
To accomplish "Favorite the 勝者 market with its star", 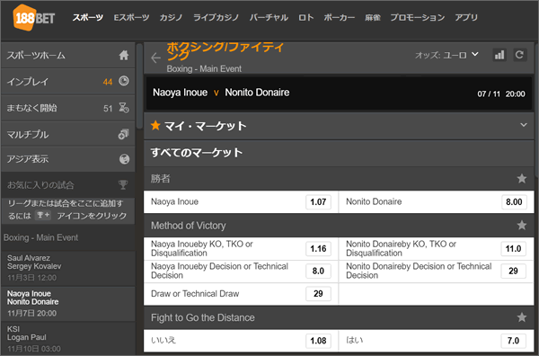I will tap(522, 178).
